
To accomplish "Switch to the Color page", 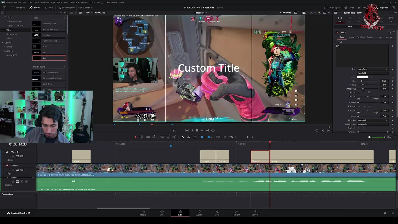I will click(x=218, y=213).
